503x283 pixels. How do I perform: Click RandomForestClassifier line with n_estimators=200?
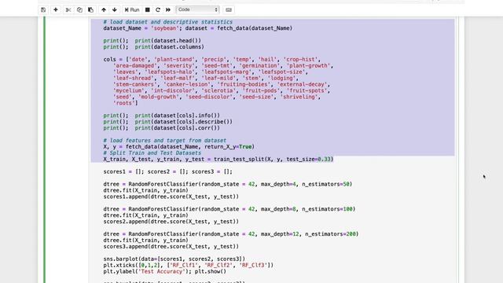pos(231,234)
